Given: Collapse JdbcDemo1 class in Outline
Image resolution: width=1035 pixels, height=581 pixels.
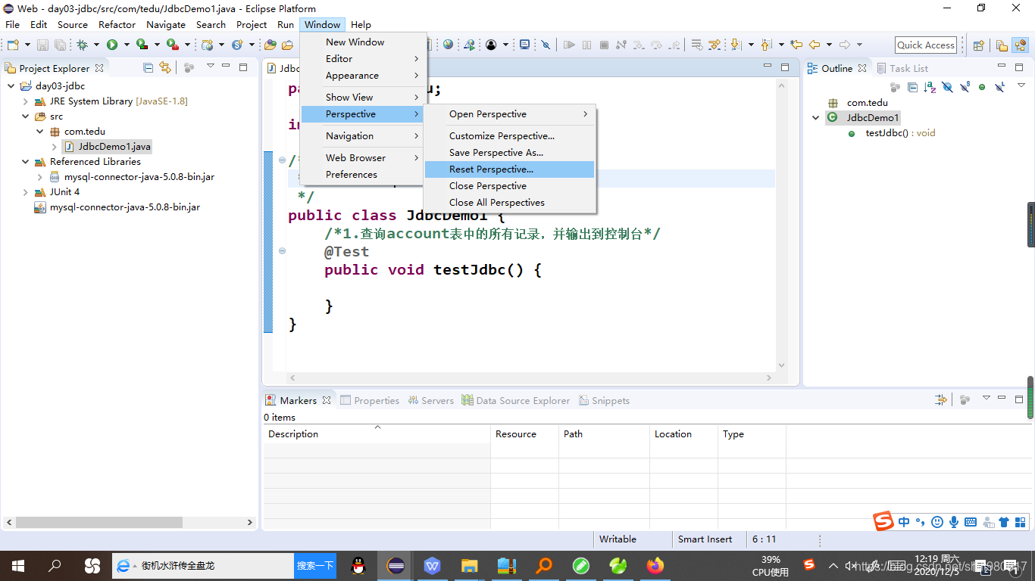Looking at the screenshot, I should pos(815,118).
